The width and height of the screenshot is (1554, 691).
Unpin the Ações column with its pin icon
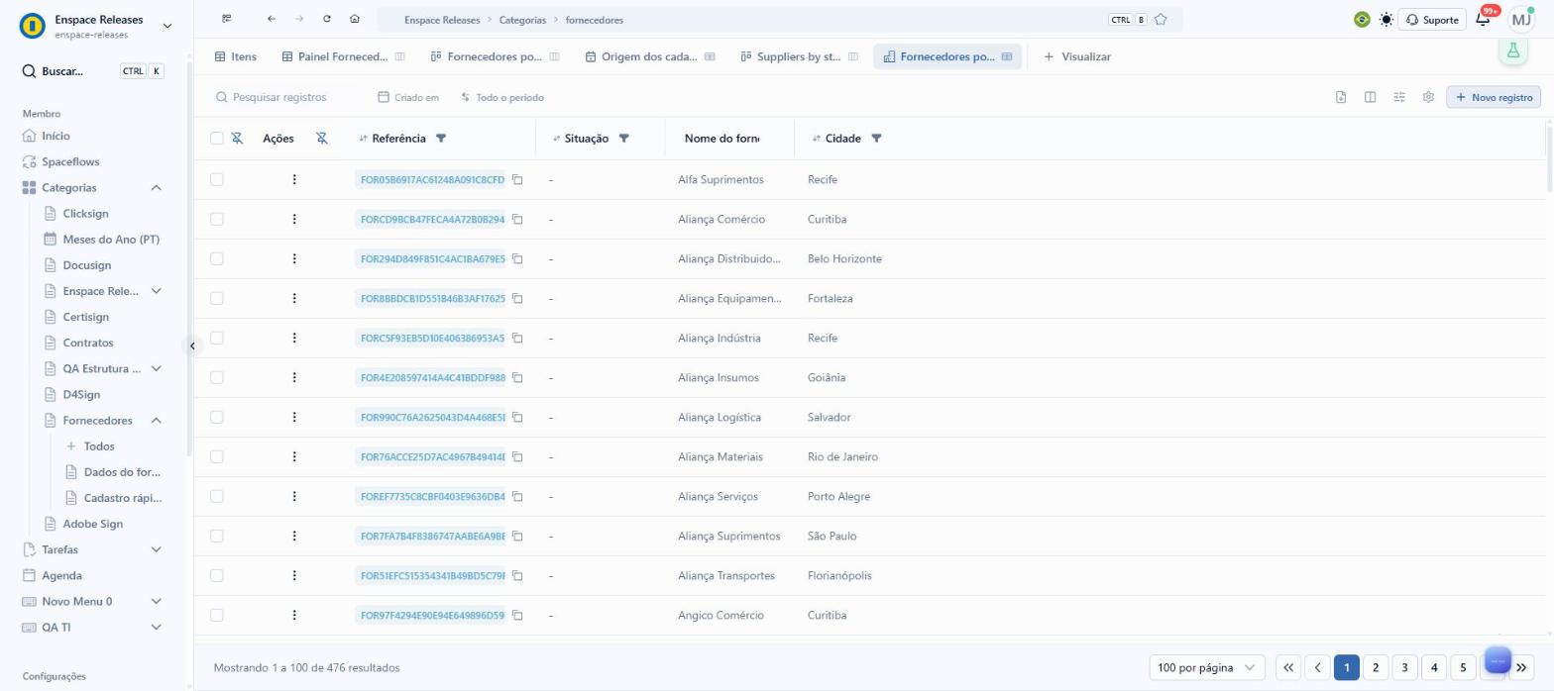pyautogui.click(x=322, y=139)
